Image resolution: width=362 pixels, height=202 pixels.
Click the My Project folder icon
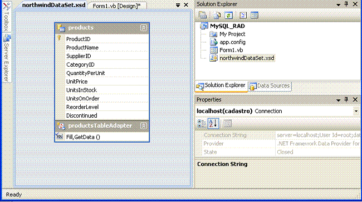pos(213,34)
